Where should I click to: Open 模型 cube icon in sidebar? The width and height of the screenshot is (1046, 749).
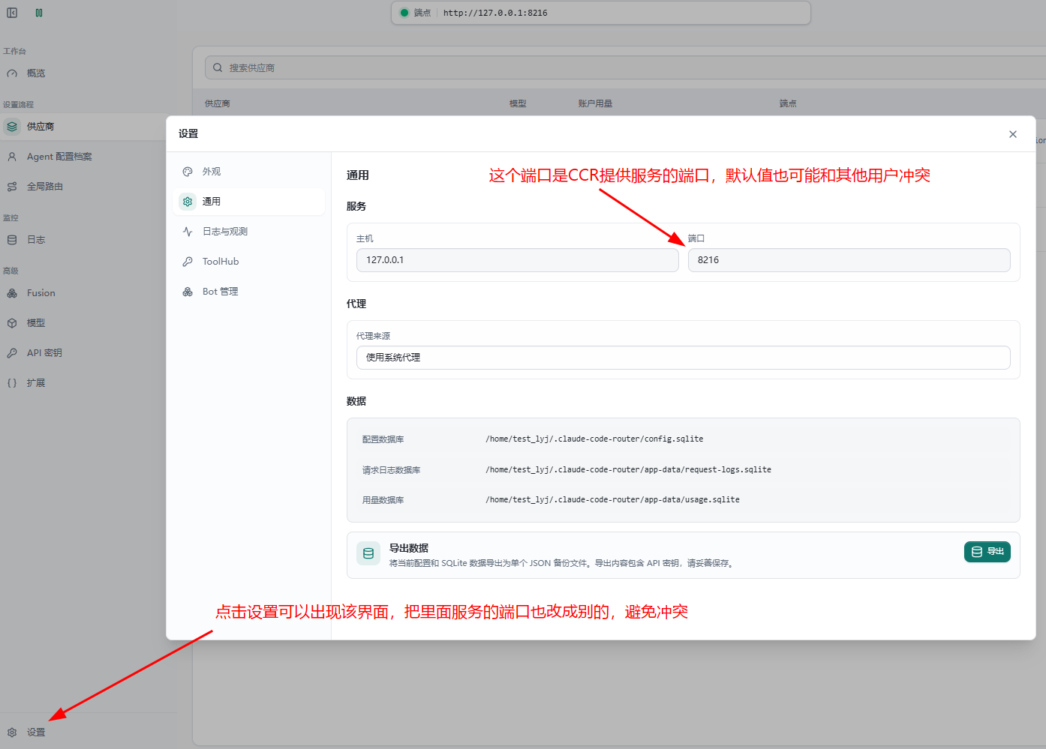coord(12,323)
